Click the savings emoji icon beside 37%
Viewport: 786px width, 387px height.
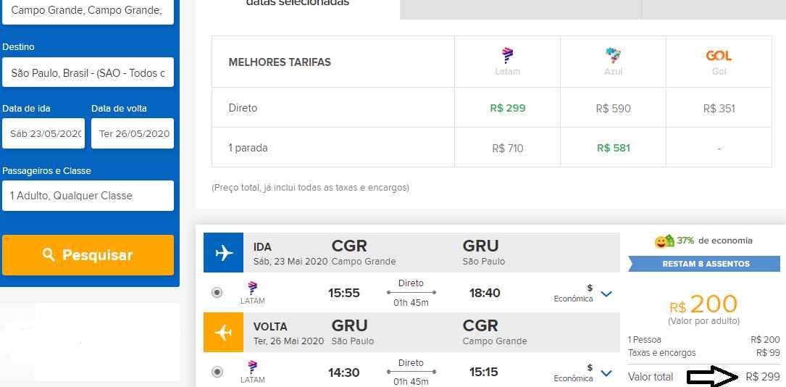664,241
